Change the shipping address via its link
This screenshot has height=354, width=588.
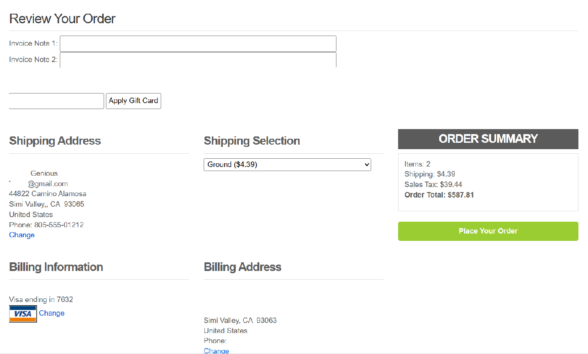[22, 235]
